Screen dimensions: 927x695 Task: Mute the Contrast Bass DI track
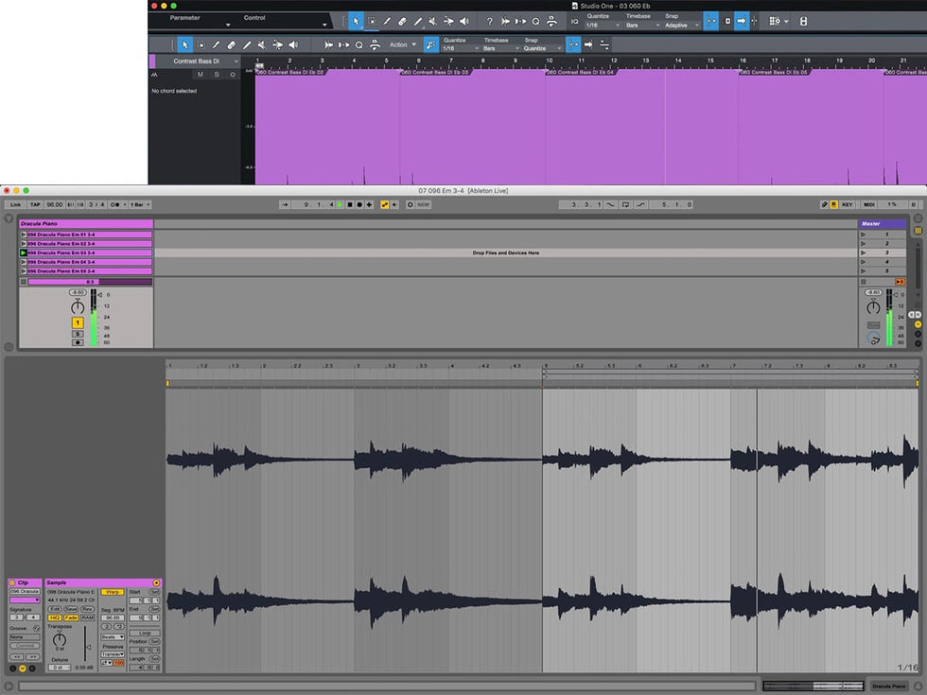pyautogui.click(x=200, y=75)
